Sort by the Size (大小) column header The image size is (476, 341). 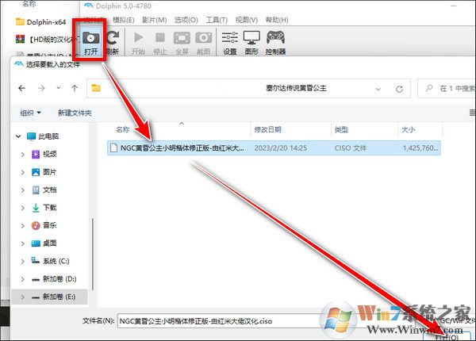[408, 130]
